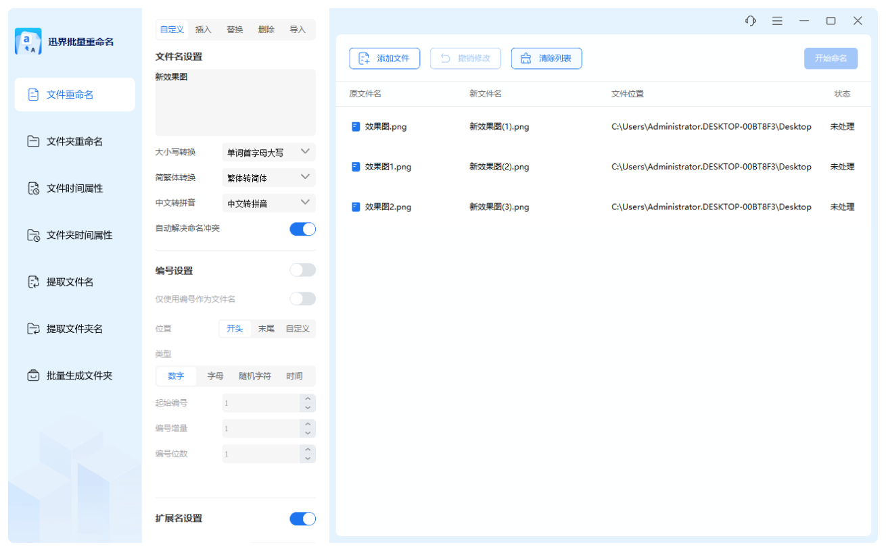The height and width of the screenshot is (551, 886).
Task: Open the 简繁体转换 dropdown
Action: (269, 178)
